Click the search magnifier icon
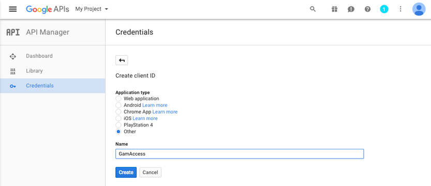 pos(313,9)
